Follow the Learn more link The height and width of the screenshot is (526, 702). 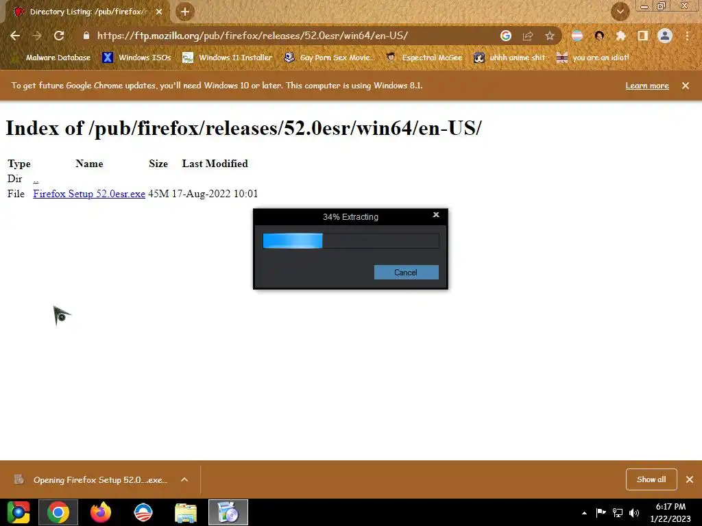click(647, 86)
